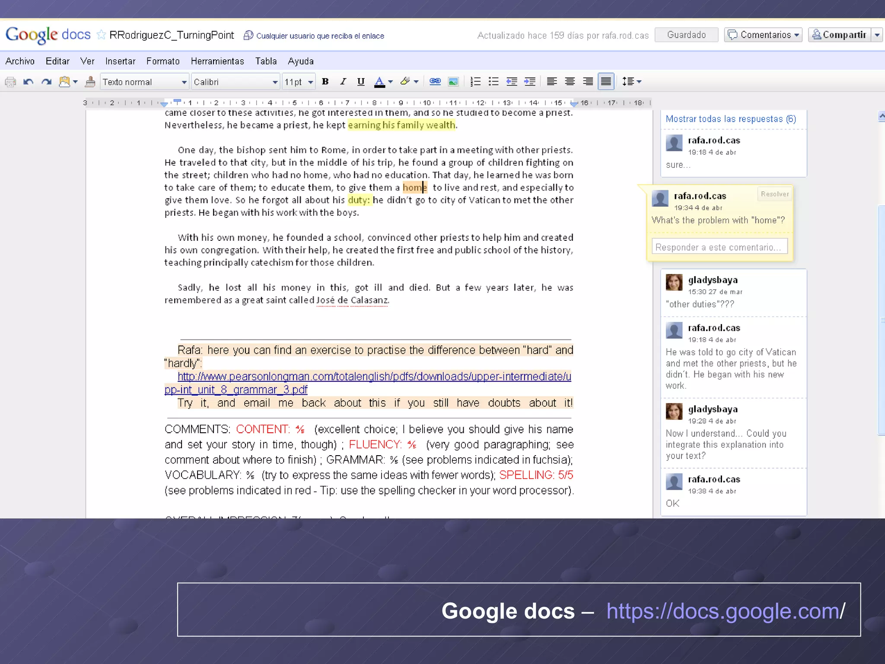Viewport: 885px width, 664px height.
Task: Open the Editar menu
Action: (57, 61)
